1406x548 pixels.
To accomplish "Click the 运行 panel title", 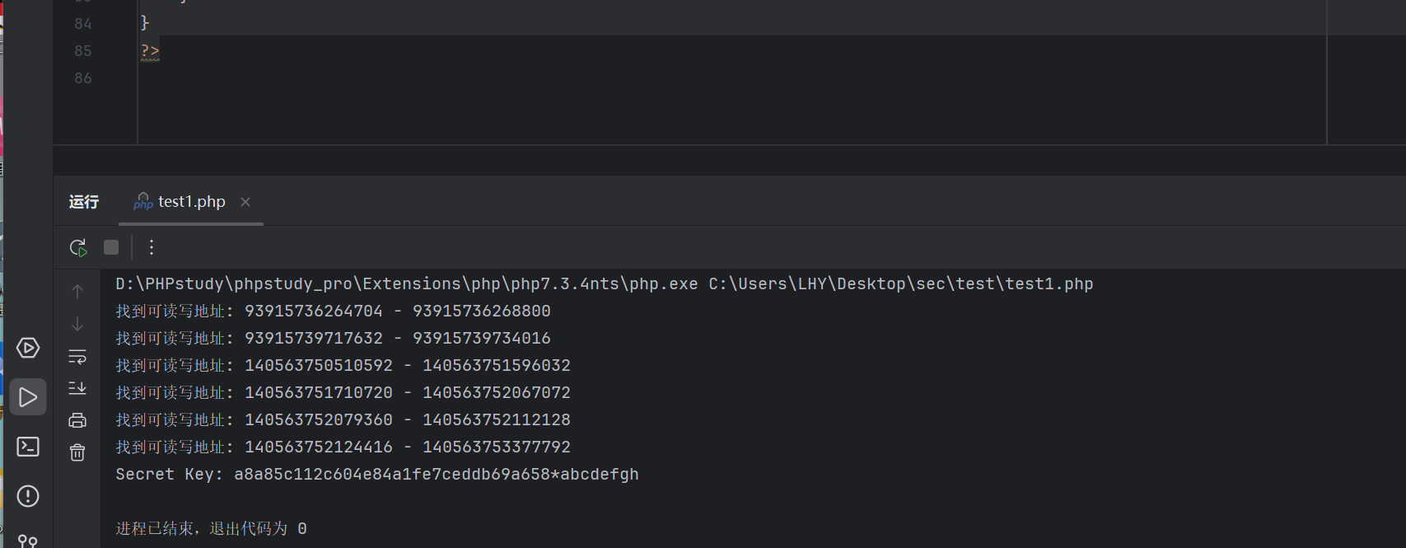I will tap(84, 202).
